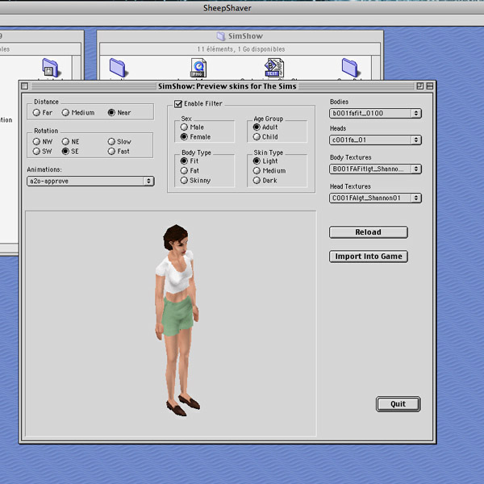This screenshot has width=484, height=484.
Task: Click the SimShow folder proxy icon in the title bar
Action: [220, 36]
